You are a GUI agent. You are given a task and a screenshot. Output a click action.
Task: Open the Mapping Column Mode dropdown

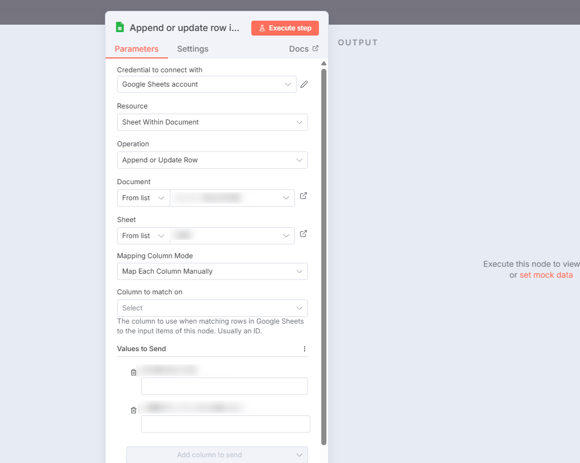[212, 271]
